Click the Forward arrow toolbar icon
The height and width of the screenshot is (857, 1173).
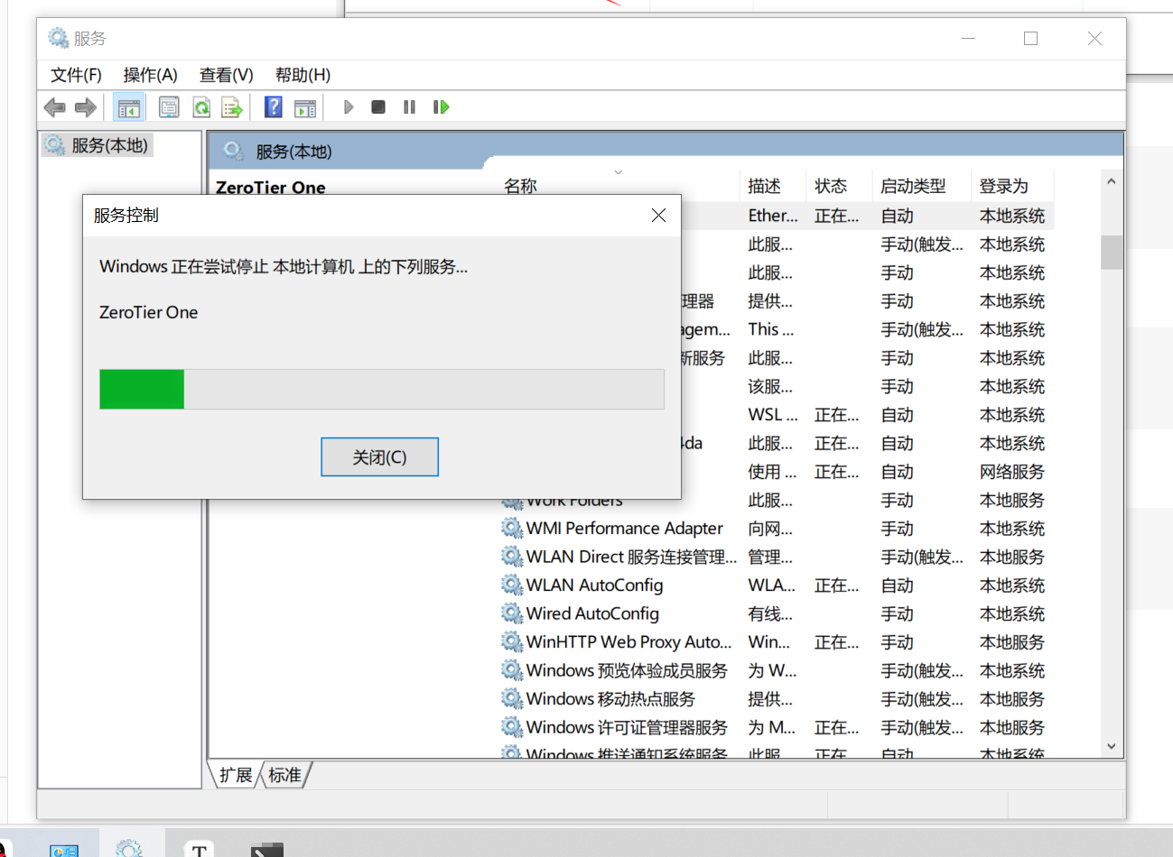coord(86,107)
